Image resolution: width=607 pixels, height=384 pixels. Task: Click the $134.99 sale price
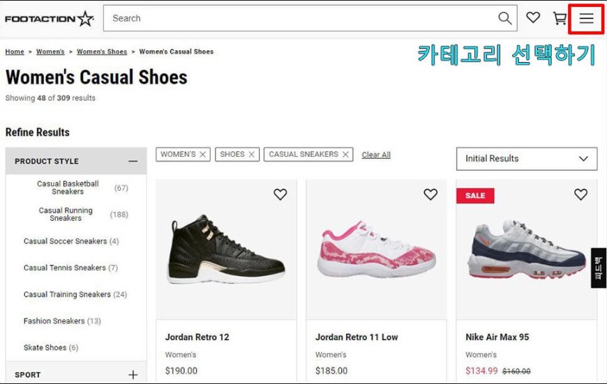[x=481, y=371]
